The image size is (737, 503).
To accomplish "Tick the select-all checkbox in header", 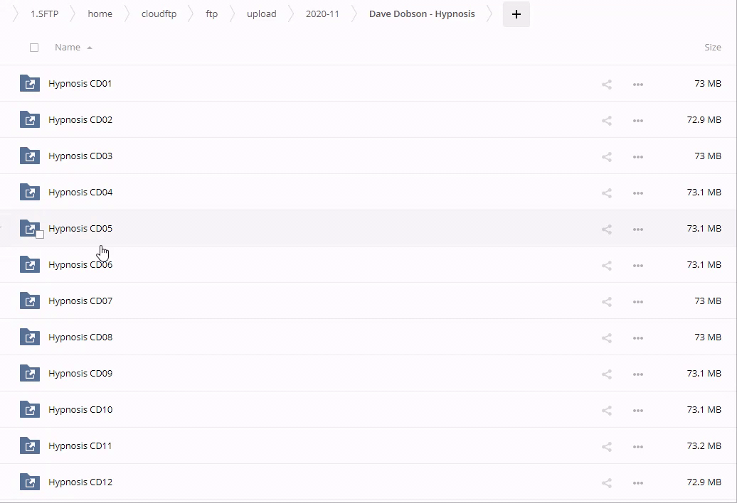I will point(34,48).
